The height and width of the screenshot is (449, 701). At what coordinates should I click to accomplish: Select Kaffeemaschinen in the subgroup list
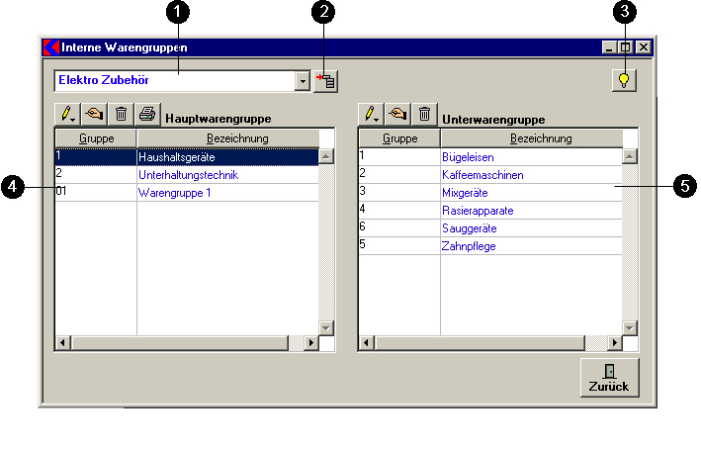[x=483, y=175]
